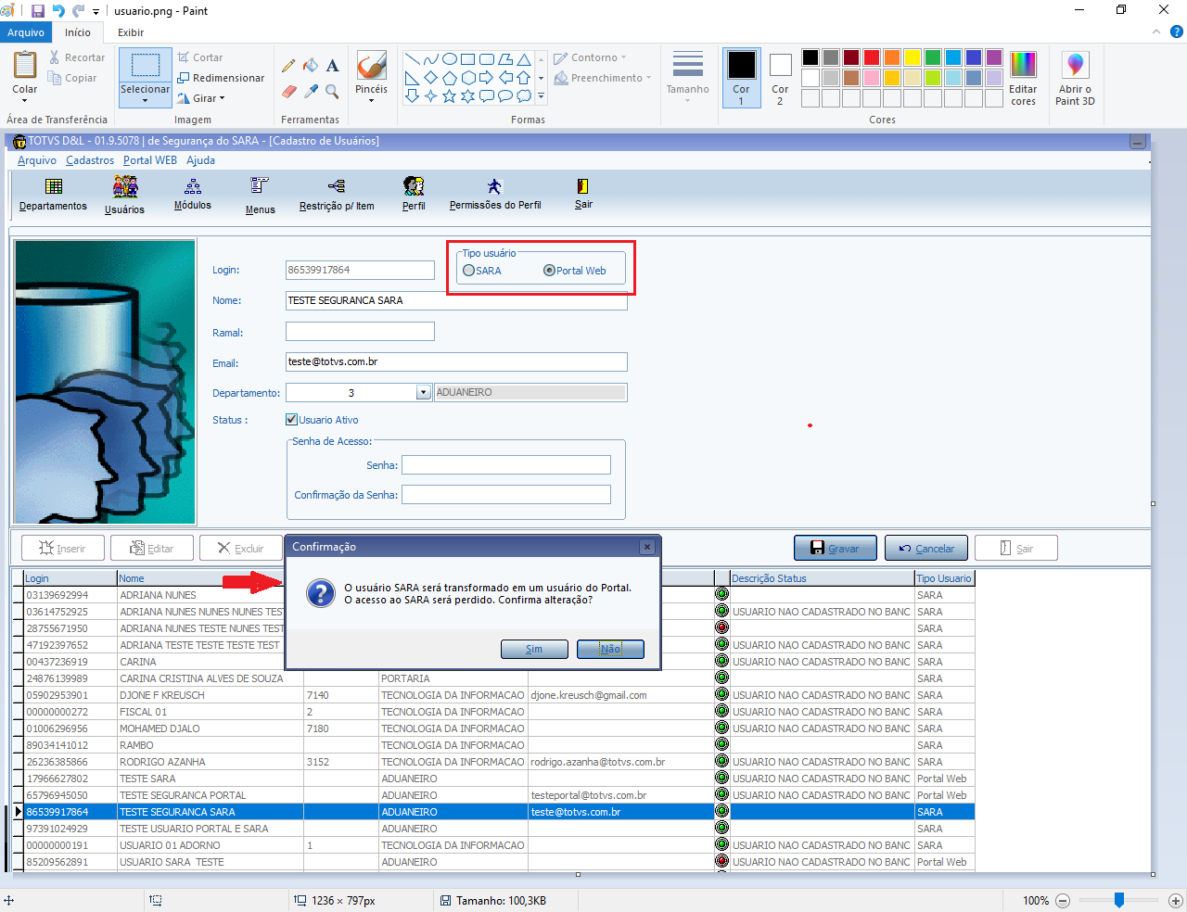The height and width of the screenshot is (912, 1187).
Task: Pick the red color swatch
Action: point(872,57)
